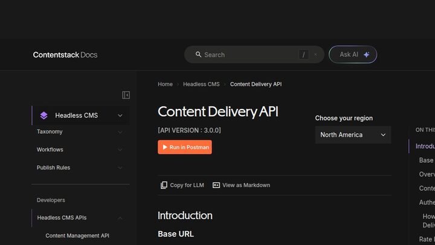Go to Home breadcrumb
This screenshot has height=245, width=435.
tap(165, 84)
